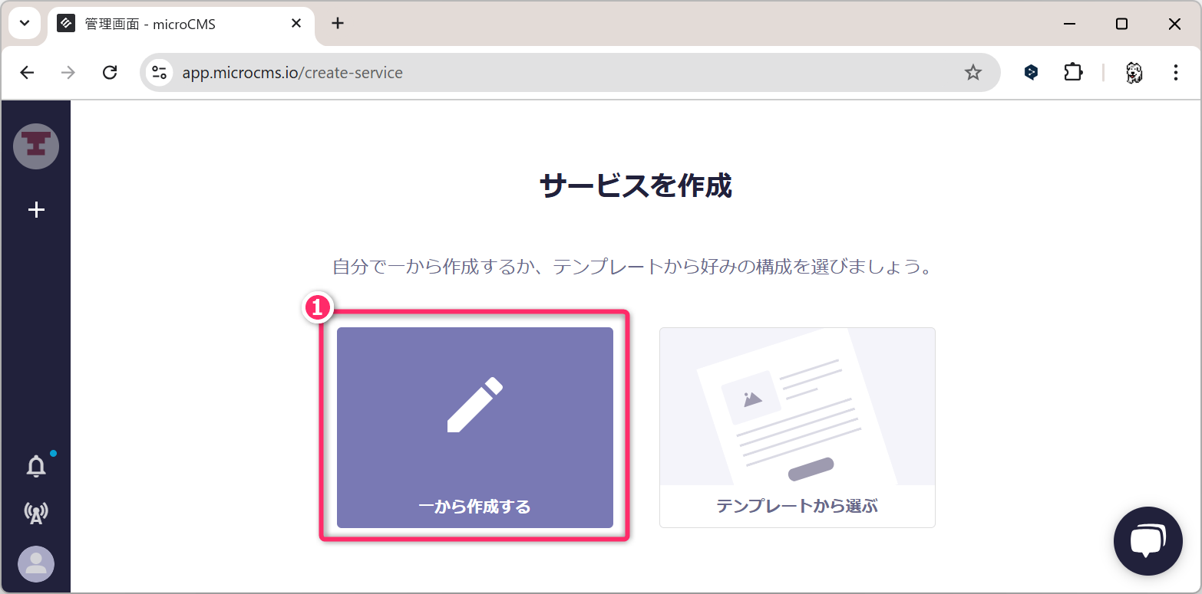The height and width of the screenshot is (594, 1202).
Task: Select the 管理画面 - microCMS tab
Action: click(169, 24)
